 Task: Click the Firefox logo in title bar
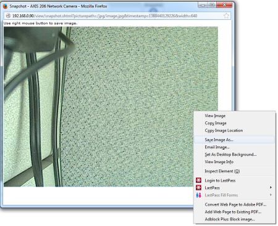[x=6, y=6]
